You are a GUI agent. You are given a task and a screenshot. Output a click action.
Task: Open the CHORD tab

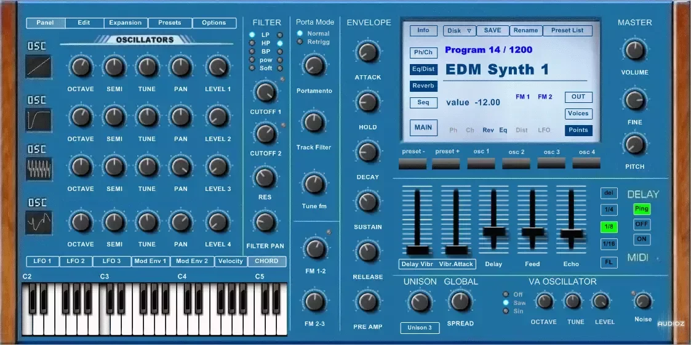pyautogui.click(x=266, y=261)
